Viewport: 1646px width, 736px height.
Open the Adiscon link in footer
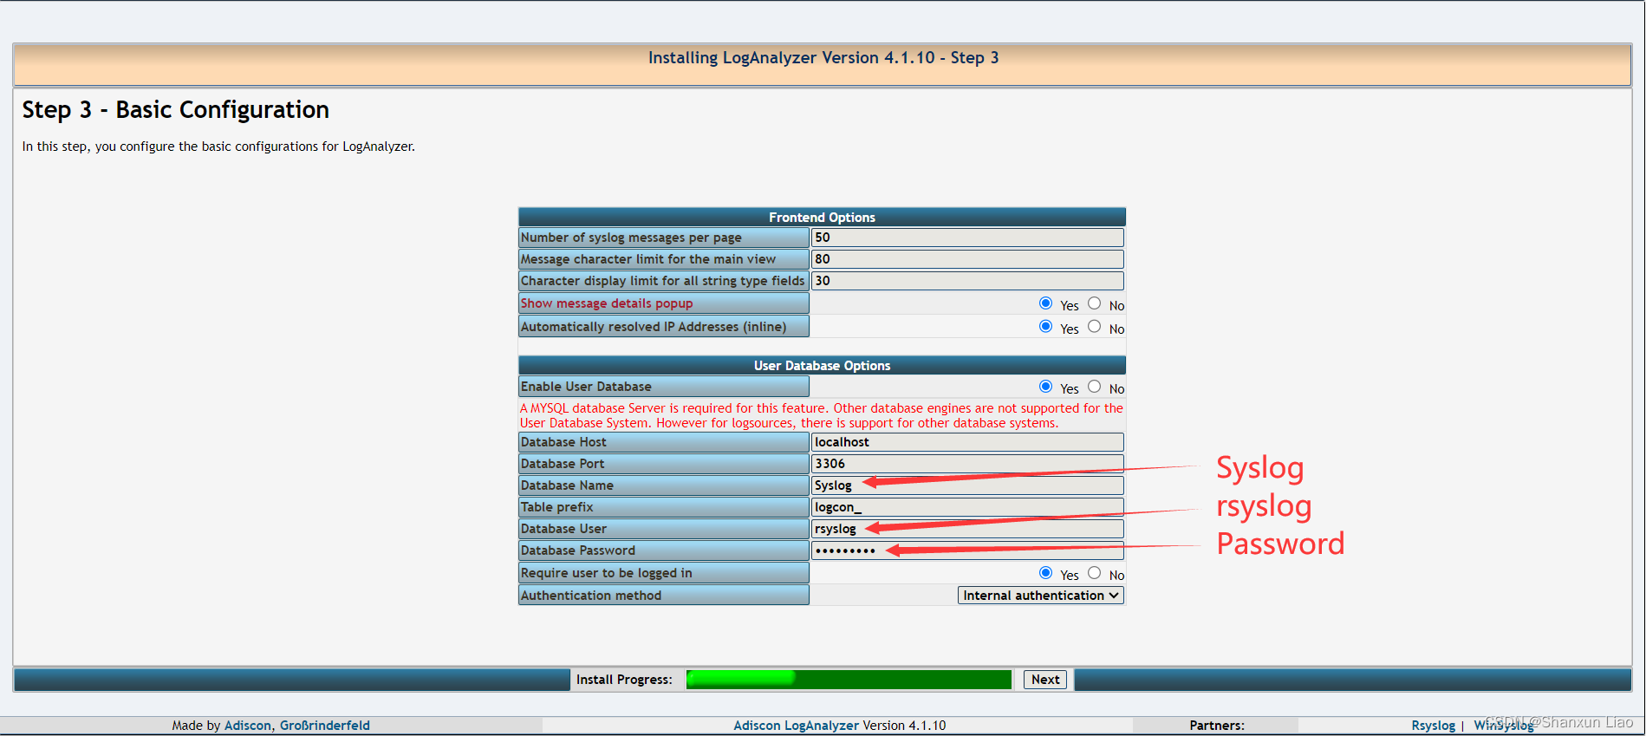click(248, 726)
